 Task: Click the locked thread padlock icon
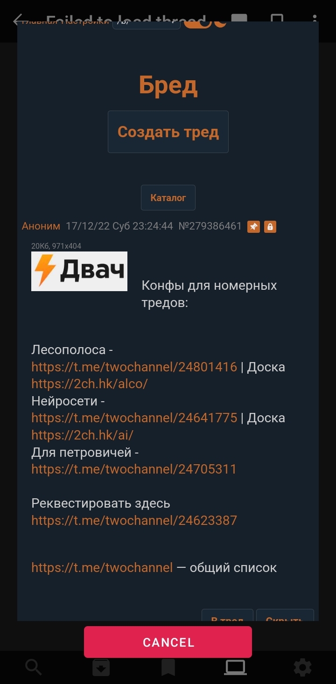tap(270, 226)
